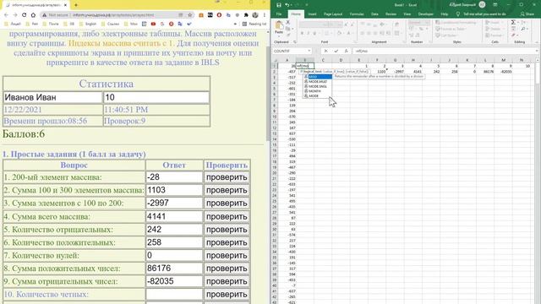Click the select-all corner of the Excel sheet
The image size is (541, 304).
275,60
